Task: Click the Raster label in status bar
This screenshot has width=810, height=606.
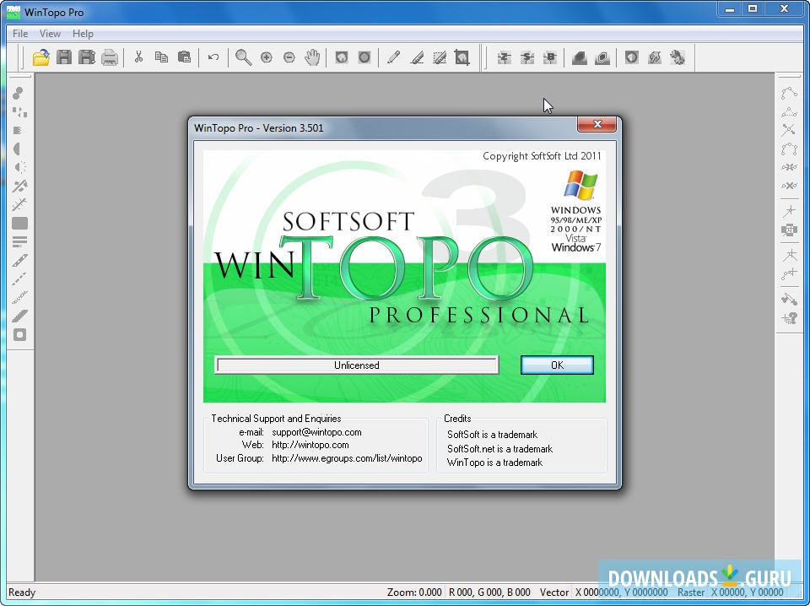Action: [691, 592]
